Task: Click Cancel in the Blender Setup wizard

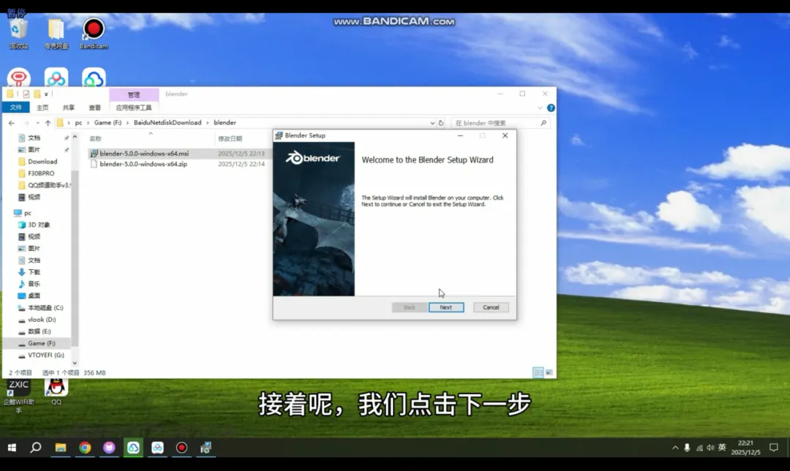Action: click(491, 307)
